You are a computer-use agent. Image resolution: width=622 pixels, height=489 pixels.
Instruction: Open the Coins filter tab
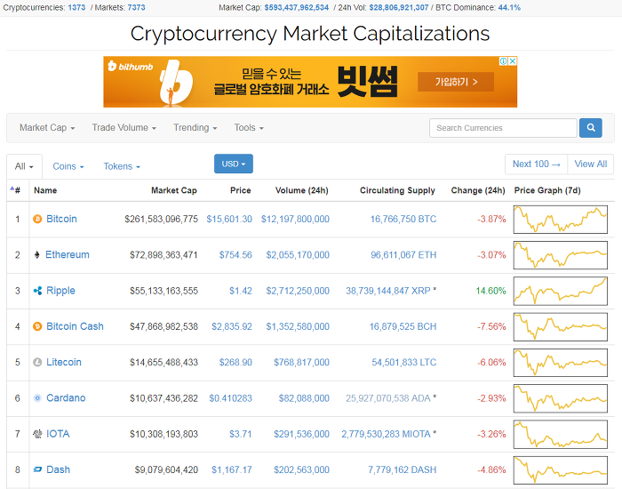[x=68, y=166]
